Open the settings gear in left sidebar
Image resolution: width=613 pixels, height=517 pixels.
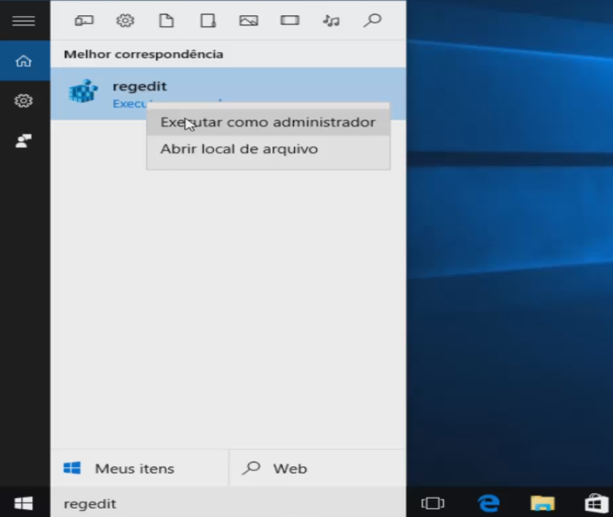tap(24, 101)
